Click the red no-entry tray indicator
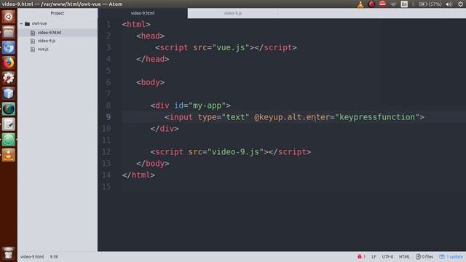The image size is (466, 262). (x=382, y=4)
